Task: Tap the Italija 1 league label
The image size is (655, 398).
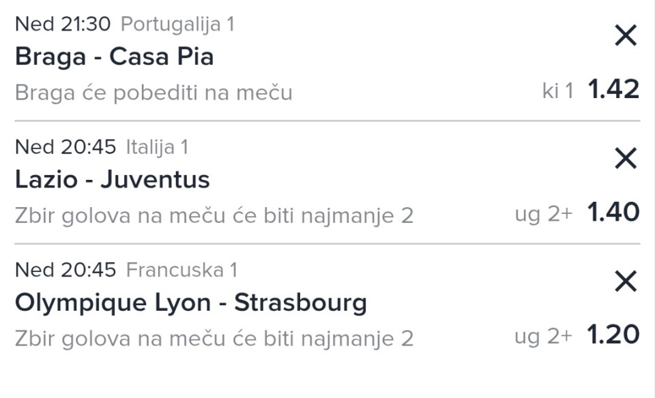Action: 157,147
